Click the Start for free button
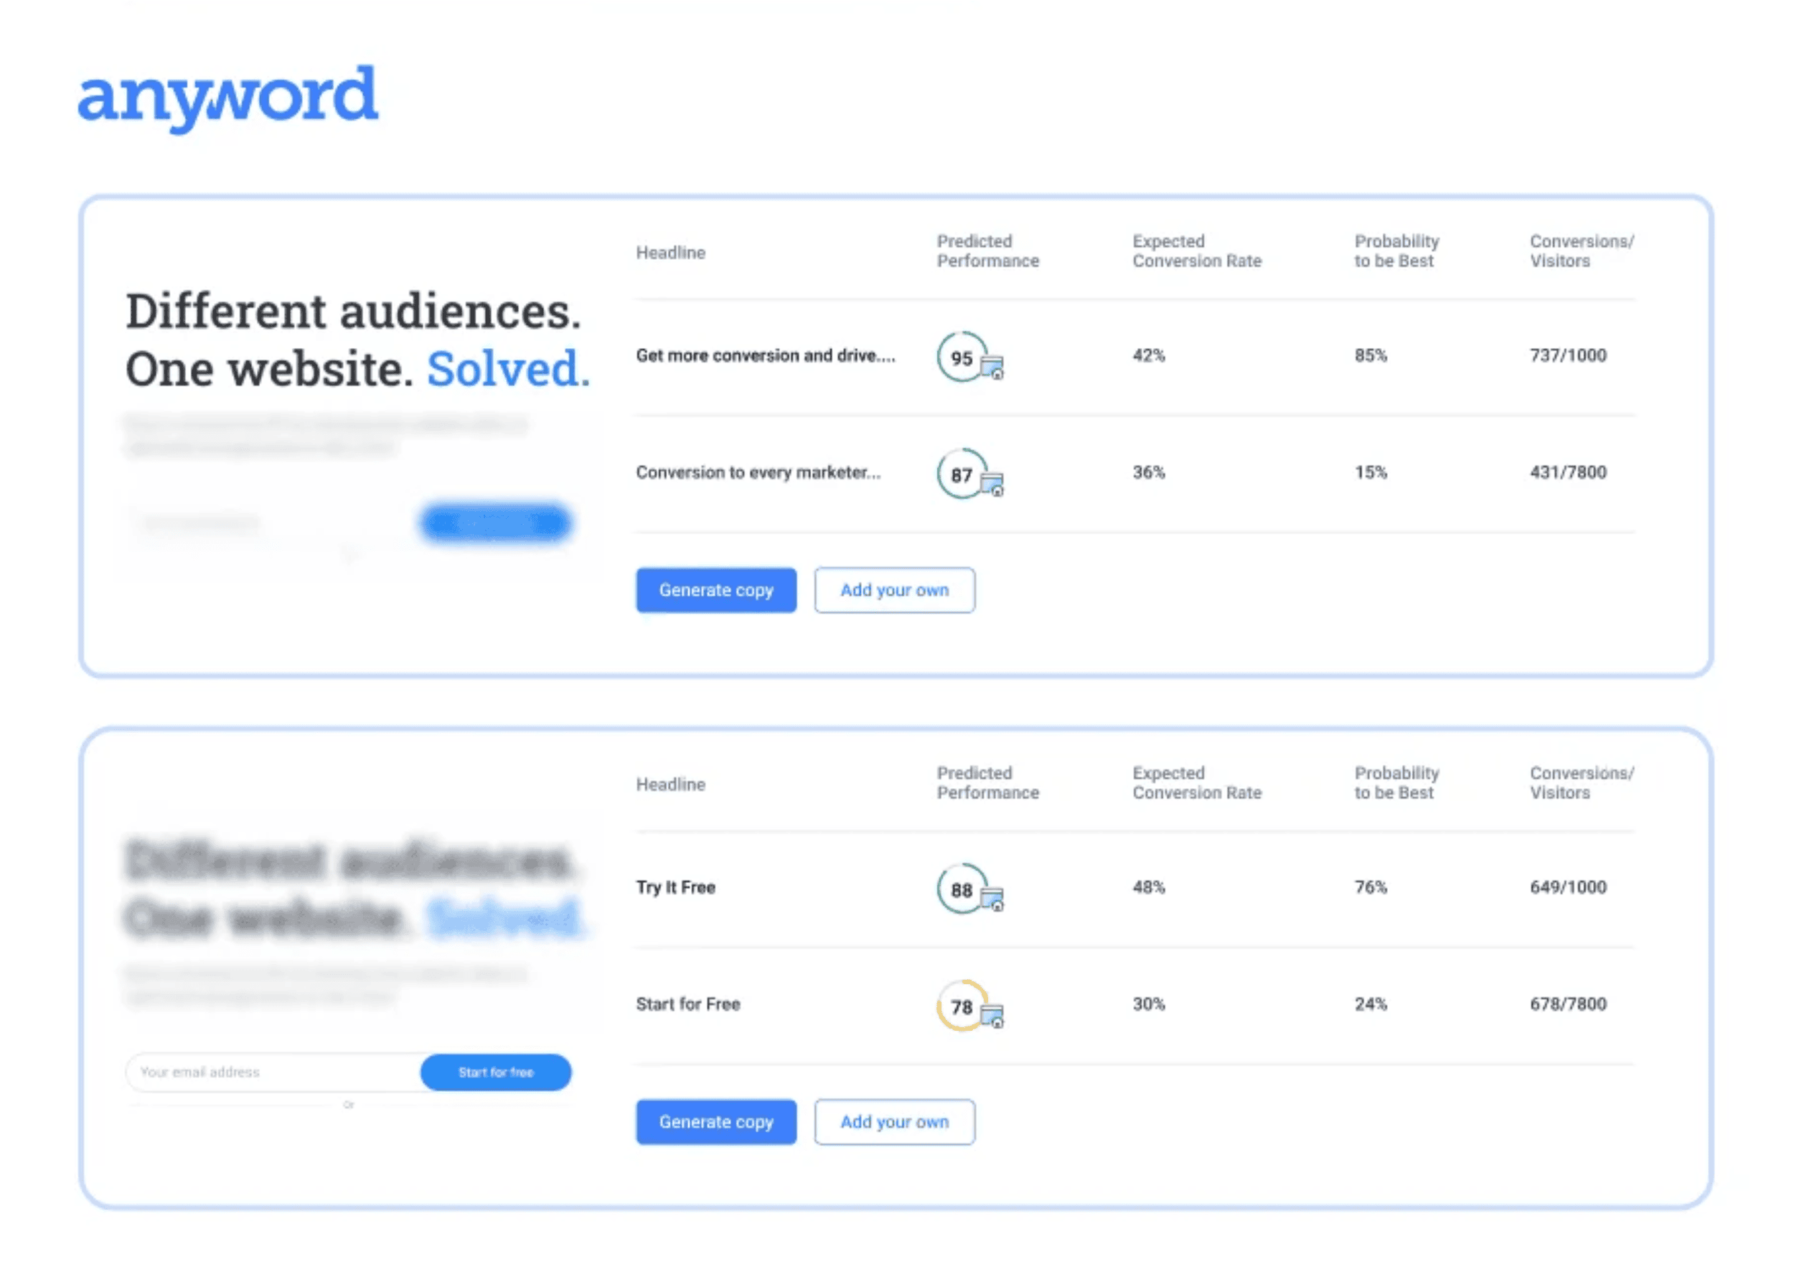Screen dimensions: 1794x1282 coord(496,1072)
